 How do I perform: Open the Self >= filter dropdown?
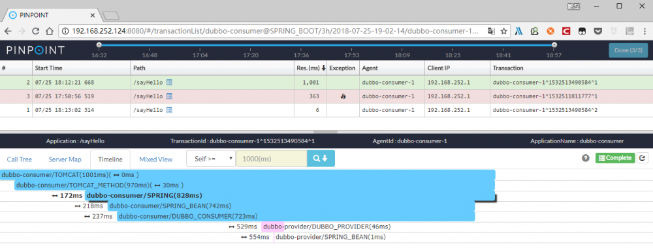[211, 158]
